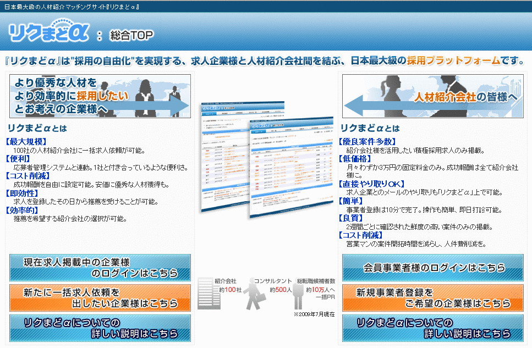This screenshot has height=348, width=532.
Task: Click the 【便利】 heading
Action: [x=18, y=158]
